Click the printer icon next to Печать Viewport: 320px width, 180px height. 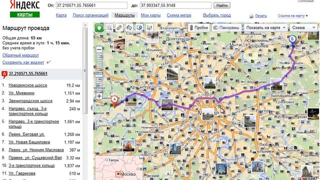251,16
